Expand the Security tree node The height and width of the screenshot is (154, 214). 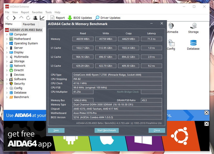click(7, 84)
